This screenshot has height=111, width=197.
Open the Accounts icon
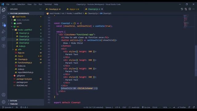coord(3,95)
